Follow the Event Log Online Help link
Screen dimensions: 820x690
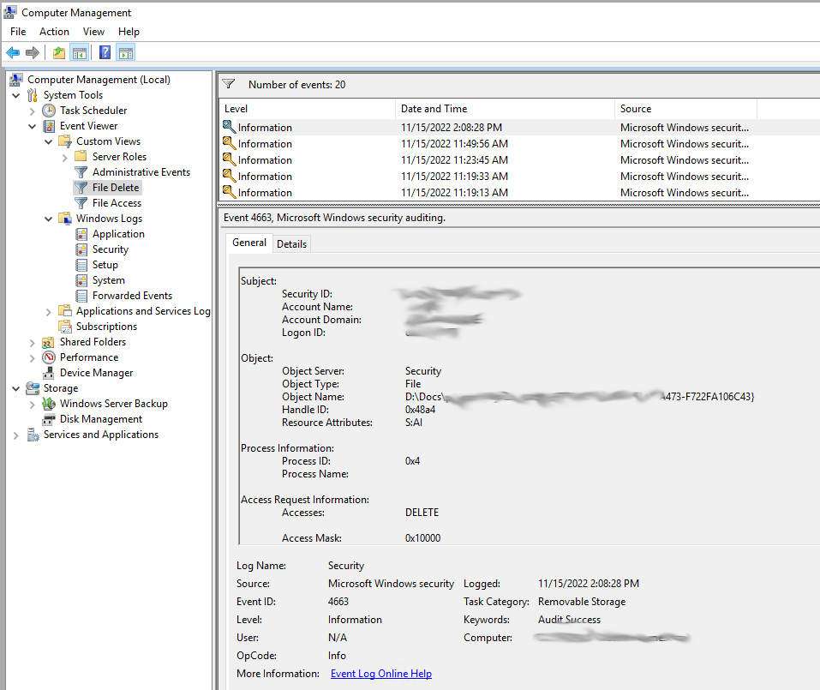click(380, 673)
